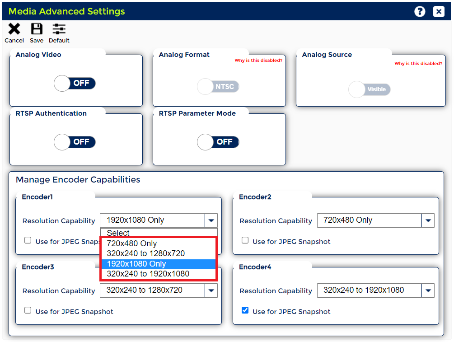Click the Media Advanced Settings title
The image size is (454, 342).
click(x=66, y=11)
